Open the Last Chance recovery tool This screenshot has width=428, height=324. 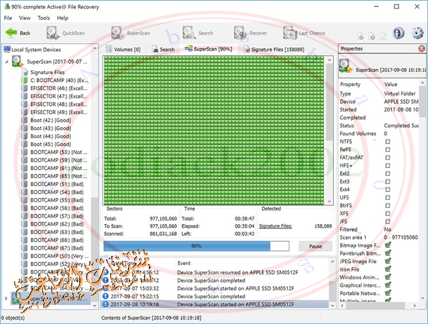click(304, 33)
